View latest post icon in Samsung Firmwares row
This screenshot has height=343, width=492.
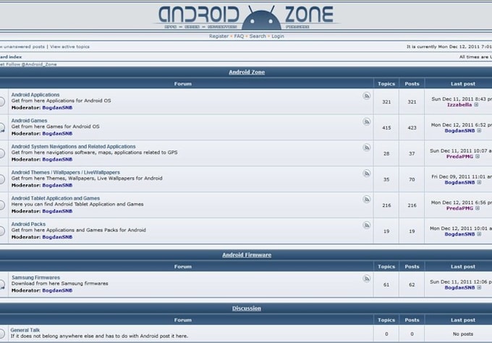(479, 287)
